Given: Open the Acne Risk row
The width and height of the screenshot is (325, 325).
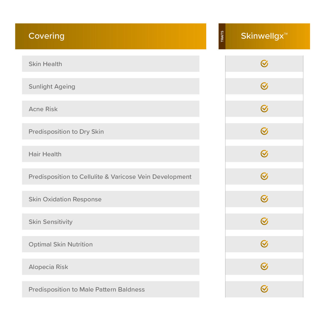Looking at the screenshot, I should point(111,109).
